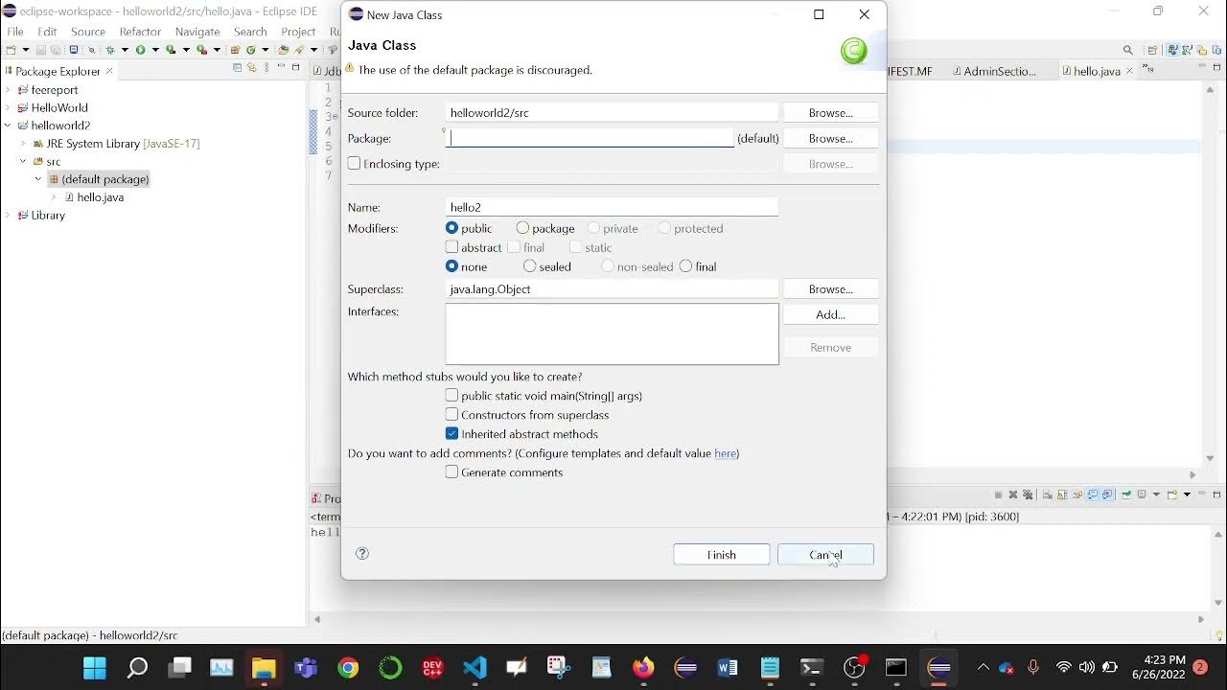Click the toolbar search magnifier icon

[1128, 50]
